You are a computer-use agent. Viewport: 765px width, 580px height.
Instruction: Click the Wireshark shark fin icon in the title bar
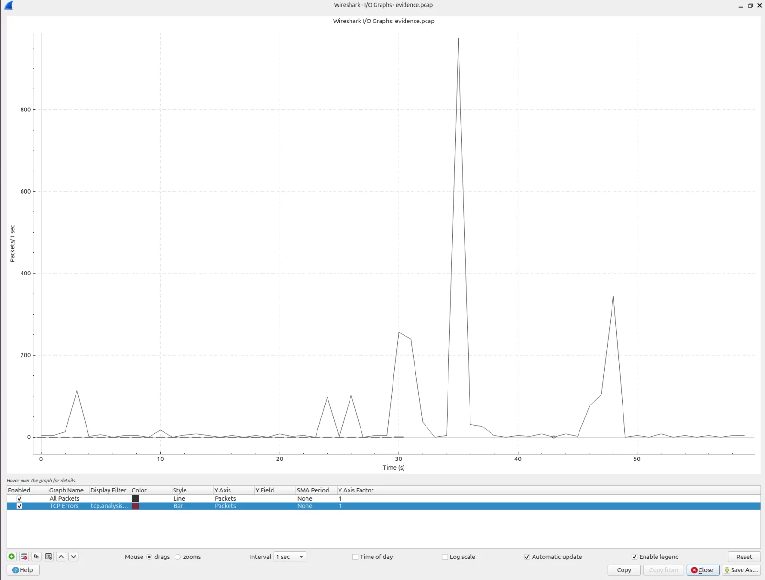[x=9, y=5]
